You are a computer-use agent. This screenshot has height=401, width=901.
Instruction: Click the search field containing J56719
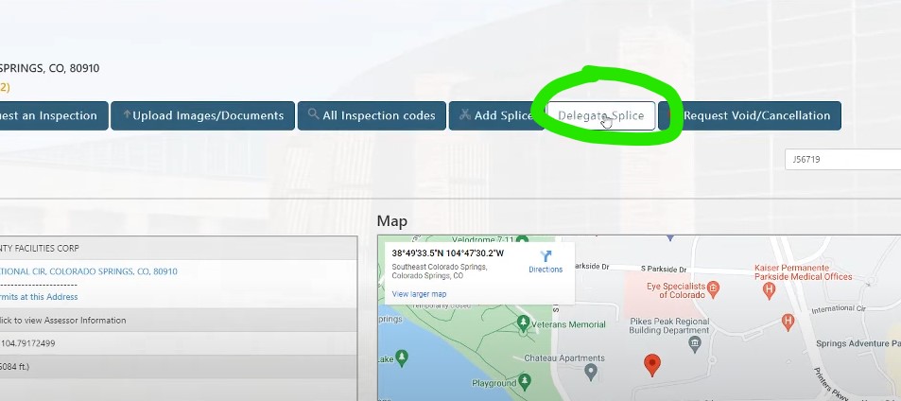841,160
